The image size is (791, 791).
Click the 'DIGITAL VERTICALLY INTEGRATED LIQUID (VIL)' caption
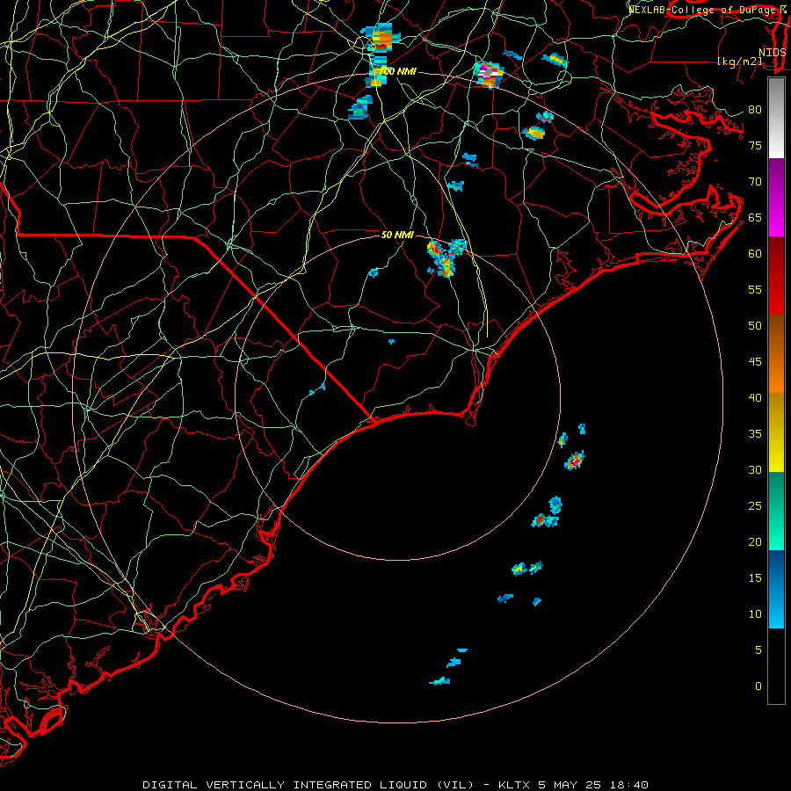pyautogui.click(x=308, y=785)
